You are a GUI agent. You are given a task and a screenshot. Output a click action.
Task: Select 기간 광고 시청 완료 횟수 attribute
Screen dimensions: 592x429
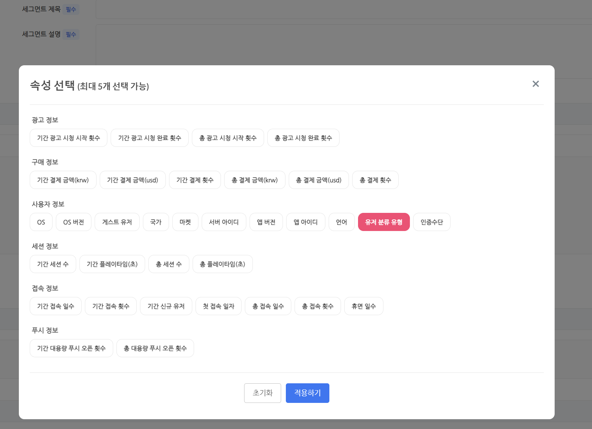(x=149, y=138)
